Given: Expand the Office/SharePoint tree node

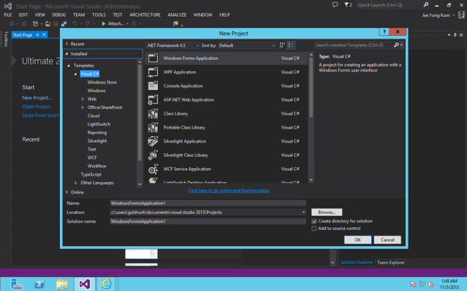Looking at the screenshot, I should (83, 108).
